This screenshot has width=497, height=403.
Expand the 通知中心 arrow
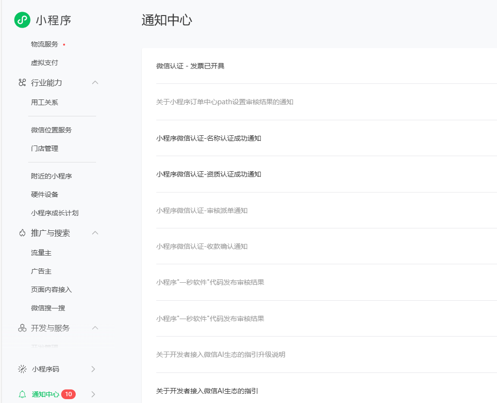tap(93, 394)
